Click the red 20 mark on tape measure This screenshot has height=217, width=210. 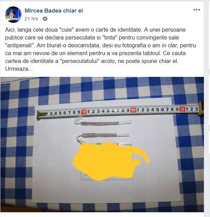pos(133,110)
